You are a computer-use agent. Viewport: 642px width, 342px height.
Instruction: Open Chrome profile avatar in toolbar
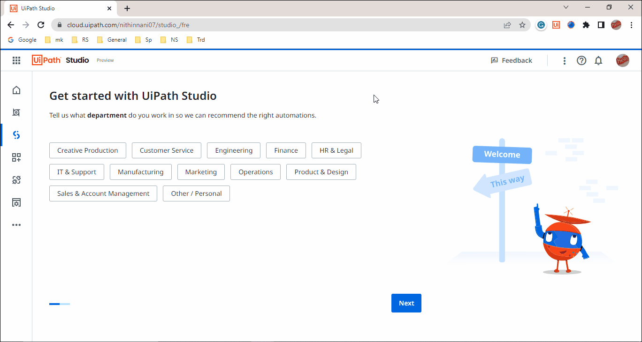(616, 25)
